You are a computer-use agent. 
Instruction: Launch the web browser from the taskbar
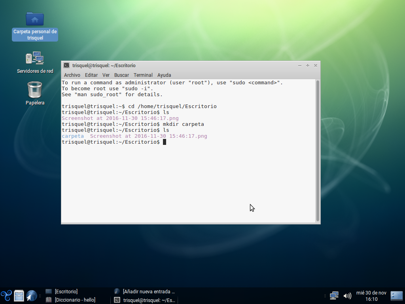(x=32, y=295)
